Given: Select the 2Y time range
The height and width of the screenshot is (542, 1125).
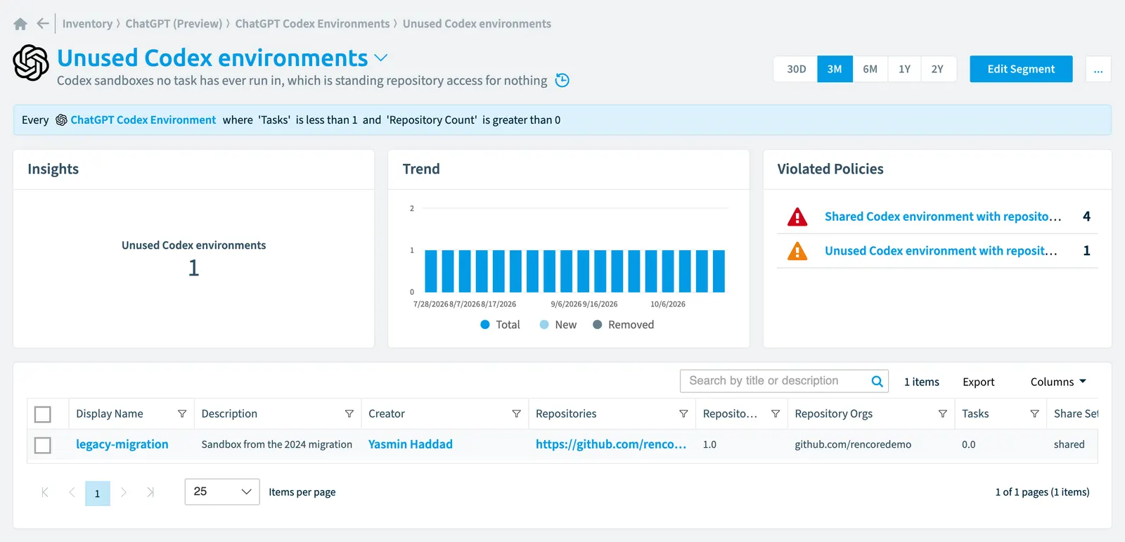Looking at the screenshot, I should pos(937,69).
